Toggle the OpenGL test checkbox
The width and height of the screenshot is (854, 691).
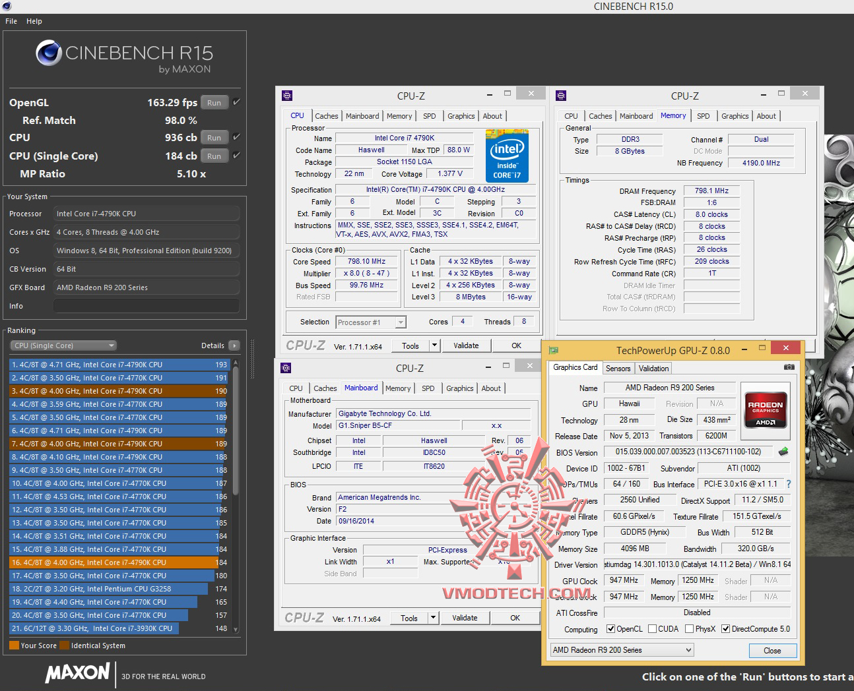[x=236, y=102]
